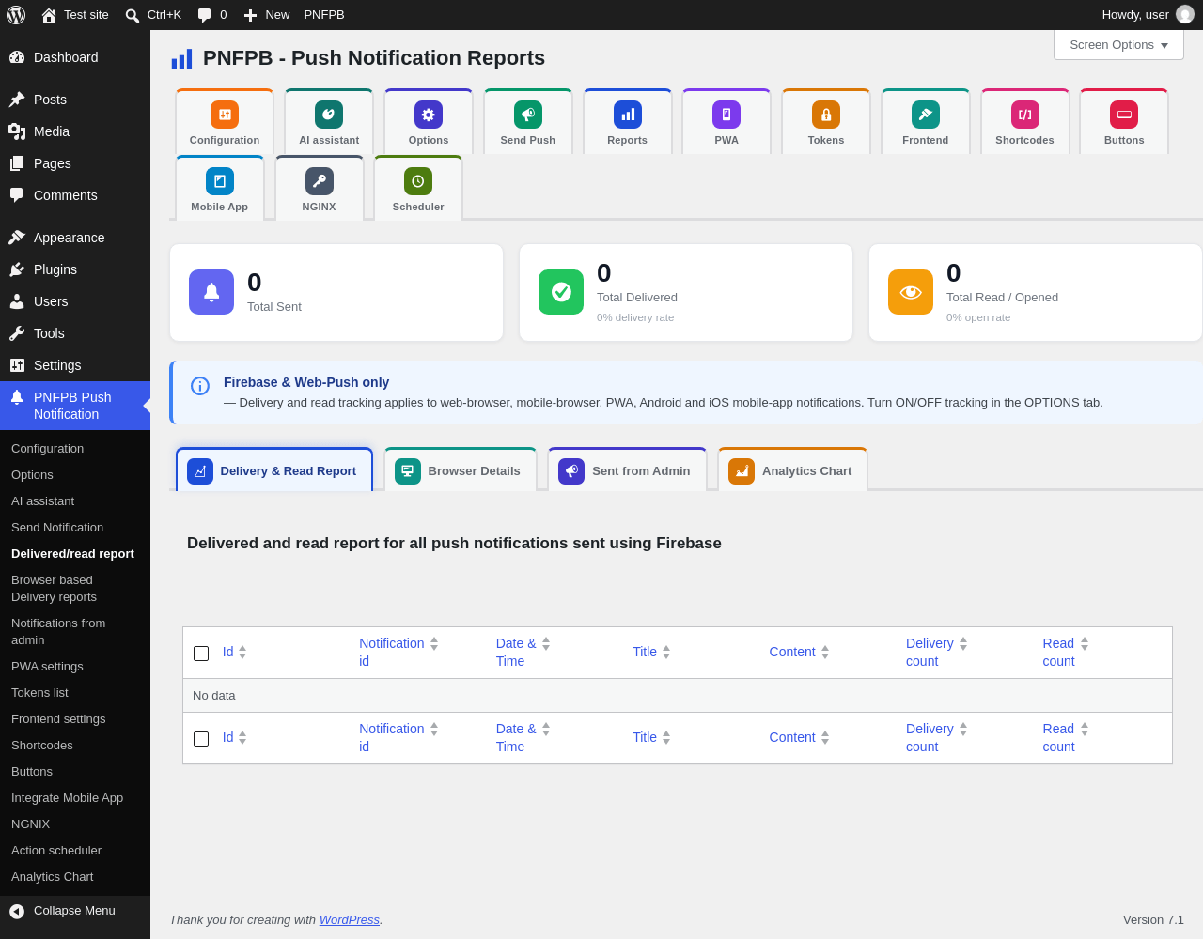Image resolution: width=1203 pixels, height=939 pixels.
Task: Open the Tokens lock icon
Action: 826,115
